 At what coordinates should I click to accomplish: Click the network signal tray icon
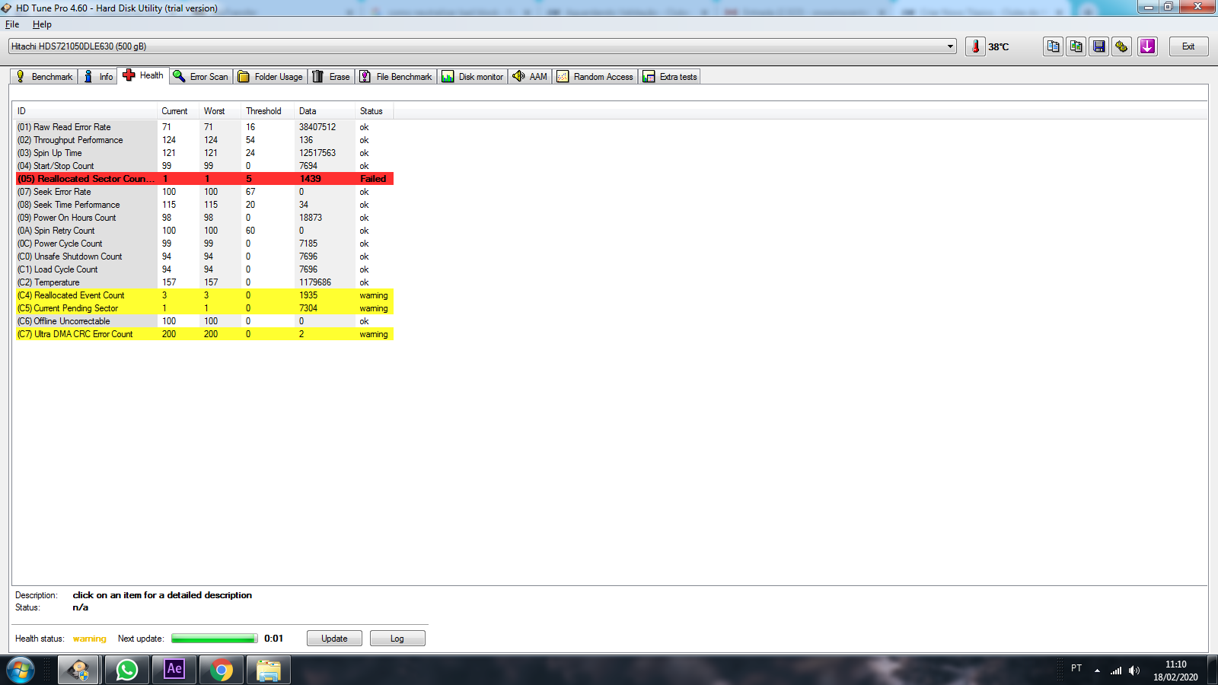click(1116, 670)
